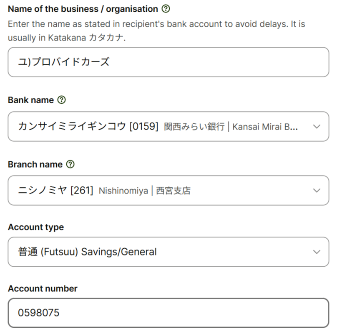
Task: Click the Bank name label
Action: 31,100
